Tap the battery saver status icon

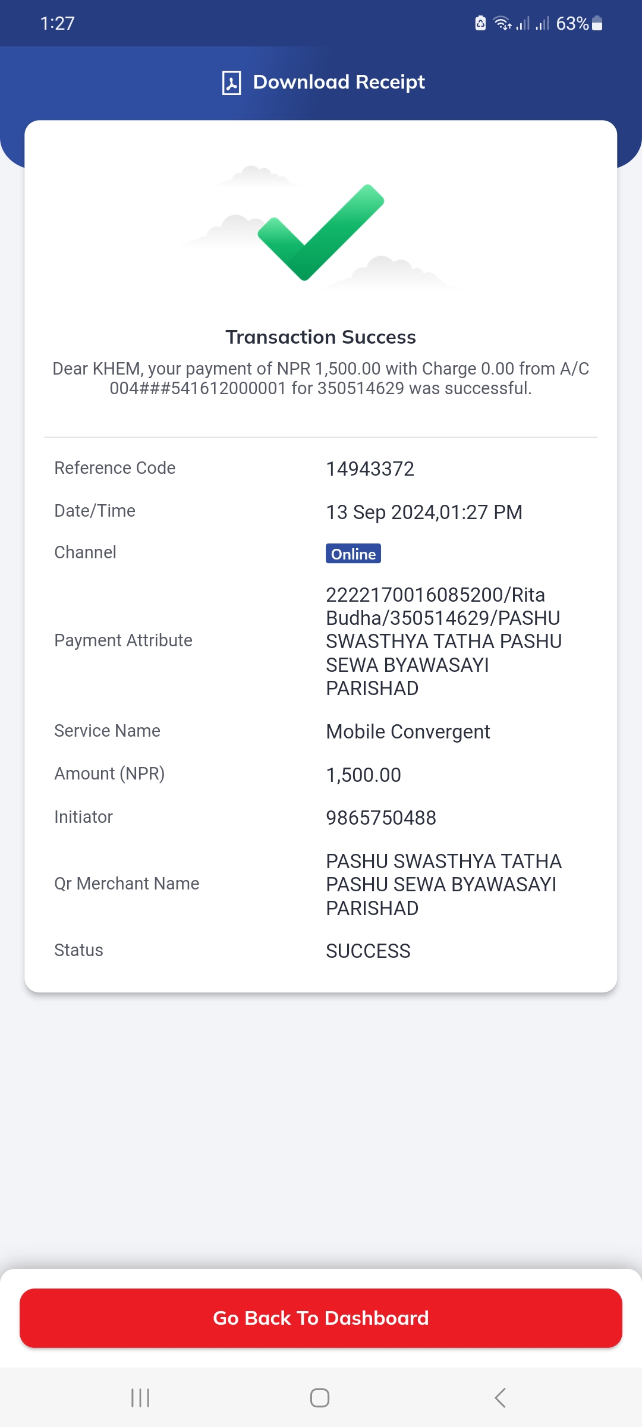pos(480,23)
